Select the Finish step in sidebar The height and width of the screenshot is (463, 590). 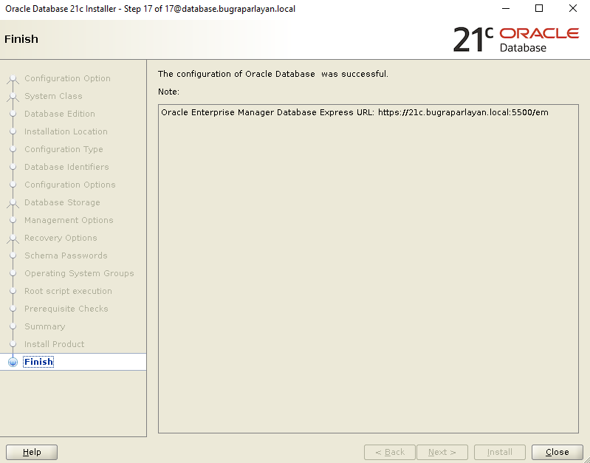tap(38, 362)
